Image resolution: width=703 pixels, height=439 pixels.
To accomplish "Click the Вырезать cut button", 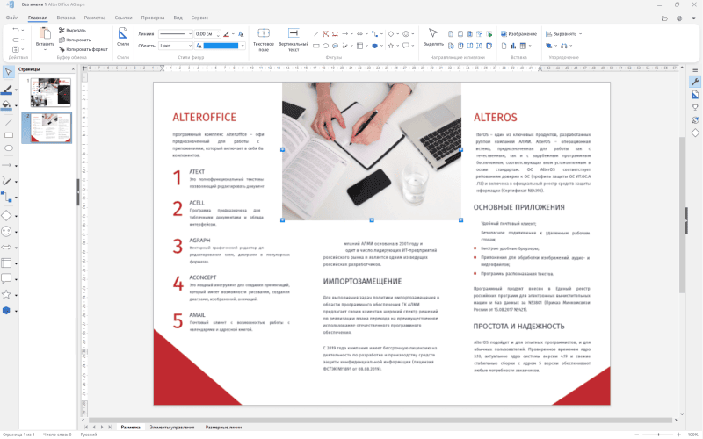I will click(72, 31).
